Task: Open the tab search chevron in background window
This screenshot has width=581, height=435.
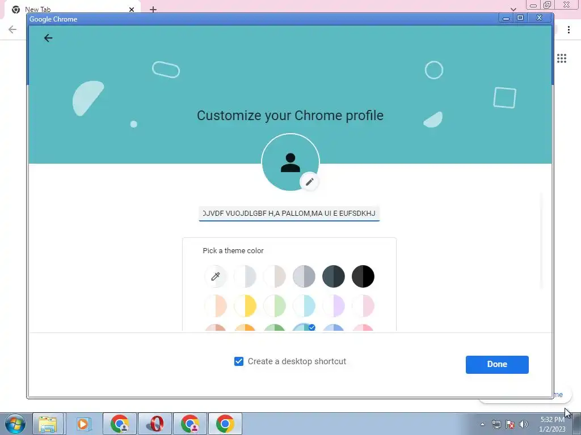Action: click(x=513, y=9)
